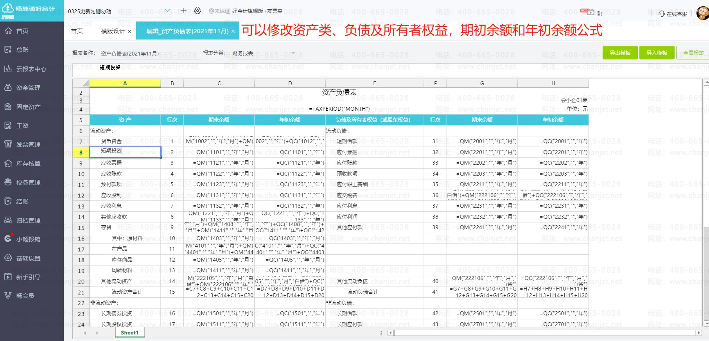709x341 pixels.
Task: Click the 在线客服 headset icon
Action: (662, 14)
